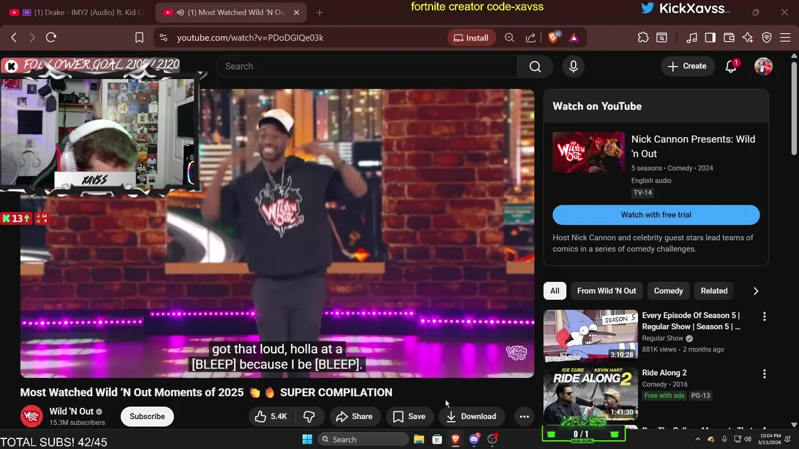Open YouTube notifications bell

(731, 66)
